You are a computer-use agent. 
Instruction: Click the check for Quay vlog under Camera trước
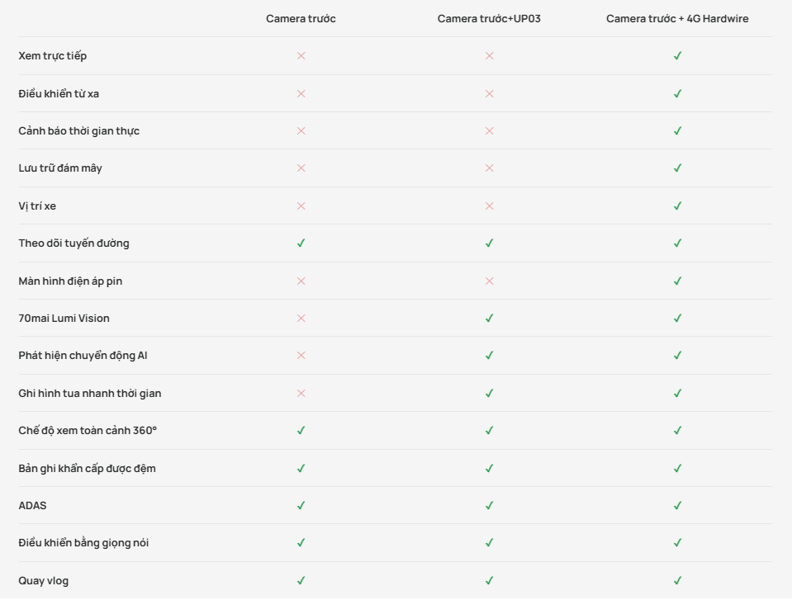point(301,581)
